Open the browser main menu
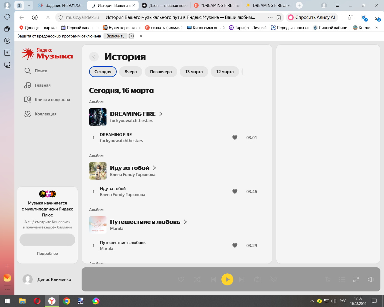The image size is (384, 307). tap(337, 5)
